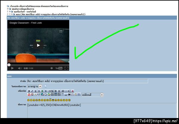Click the 0:00 / 9:56 time display
Viewport: 179px width, 124px height.
click(x=28, y=68)
